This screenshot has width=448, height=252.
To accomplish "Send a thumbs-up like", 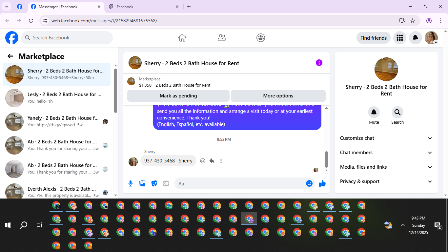I will coord(322,183).
